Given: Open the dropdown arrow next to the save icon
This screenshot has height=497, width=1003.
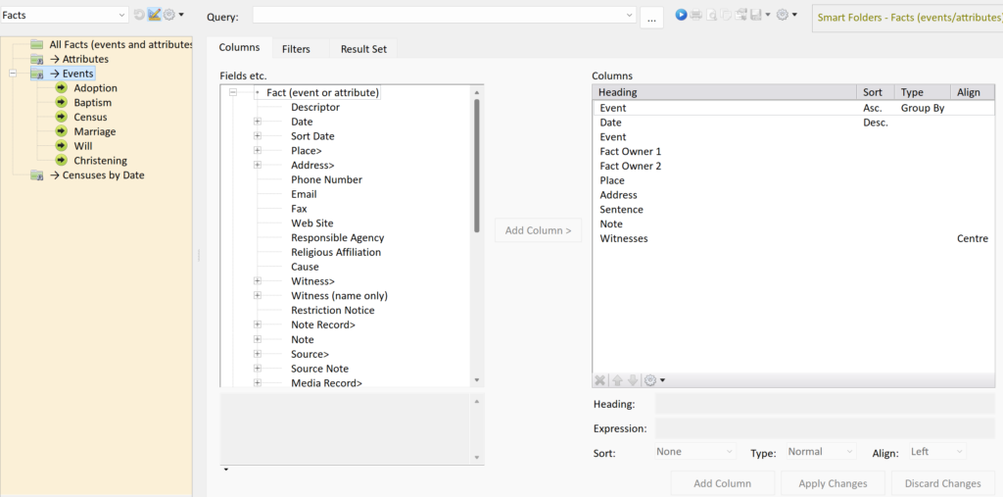Looking at the screenshot, I should (x=768, y=14).
